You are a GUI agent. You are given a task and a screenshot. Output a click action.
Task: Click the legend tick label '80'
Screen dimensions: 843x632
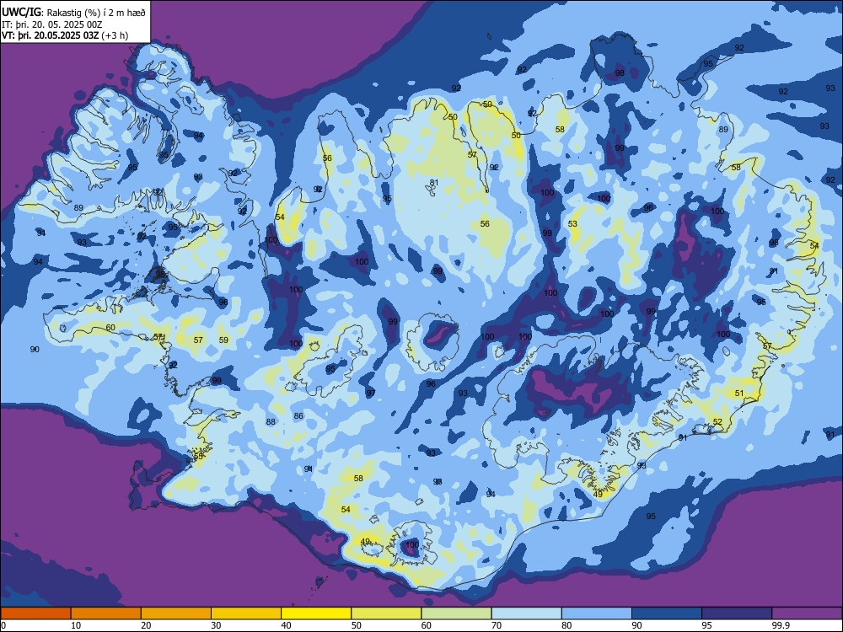point(566,625)
